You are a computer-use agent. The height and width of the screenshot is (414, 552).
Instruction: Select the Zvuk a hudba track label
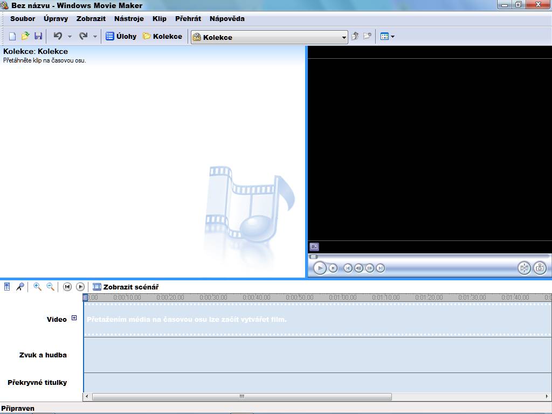43,355
